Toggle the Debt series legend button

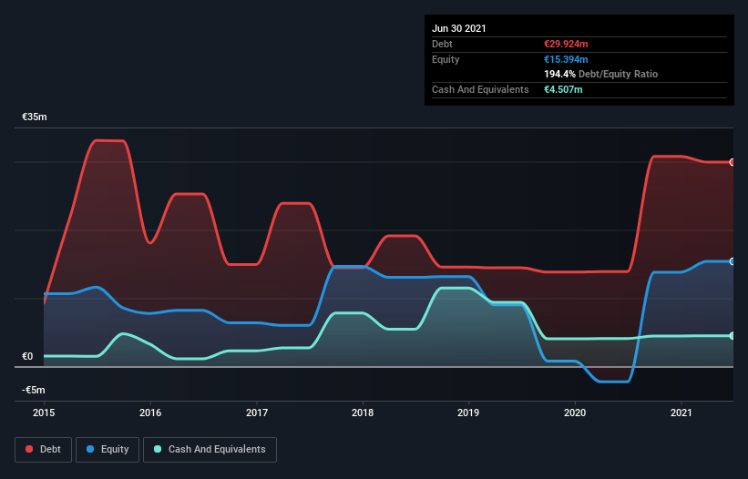[x=44, y=450]
